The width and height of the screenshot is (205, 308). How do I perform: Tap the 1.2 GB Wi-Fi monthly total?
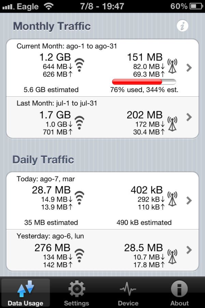[x=55, y=57]
